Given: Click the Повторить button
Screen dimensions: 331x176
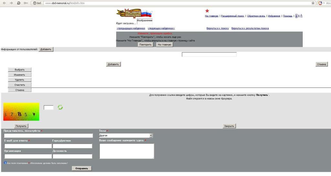Looking at the screenshot, I should 145,45.
